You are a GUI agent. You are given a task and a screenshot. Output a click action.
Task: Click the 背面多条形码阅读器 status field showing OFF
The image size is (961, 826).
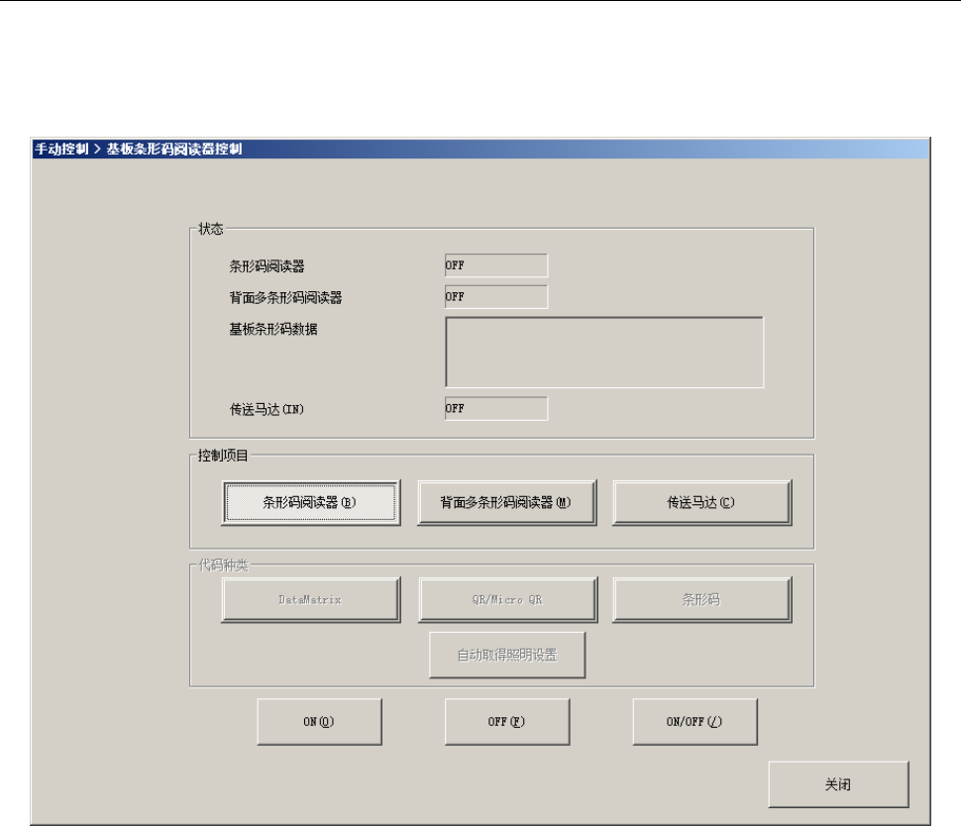click(495, 296)
